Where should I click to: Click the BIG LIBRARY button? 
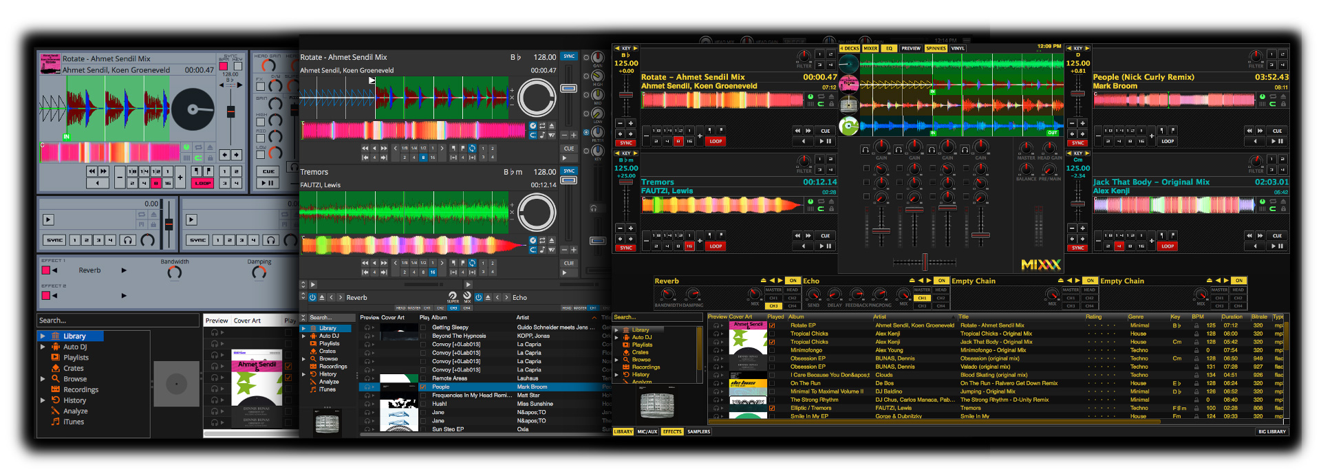click(x=1271, y=432)
